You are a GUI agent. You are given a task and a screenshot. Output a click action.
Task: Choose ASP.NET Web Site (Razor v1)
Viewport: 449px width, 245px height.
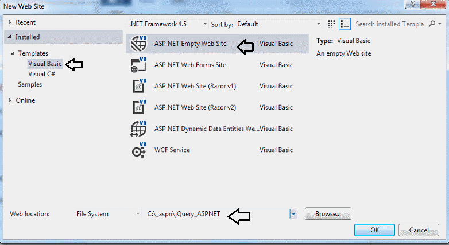click(218, 86)
